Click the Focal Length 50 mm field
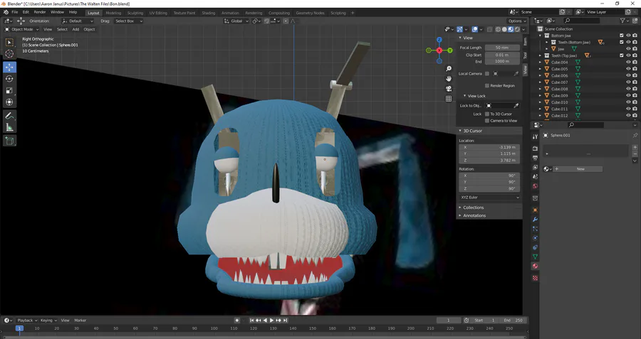This screenshot has height=339, width=641. [x=502, y=48]
